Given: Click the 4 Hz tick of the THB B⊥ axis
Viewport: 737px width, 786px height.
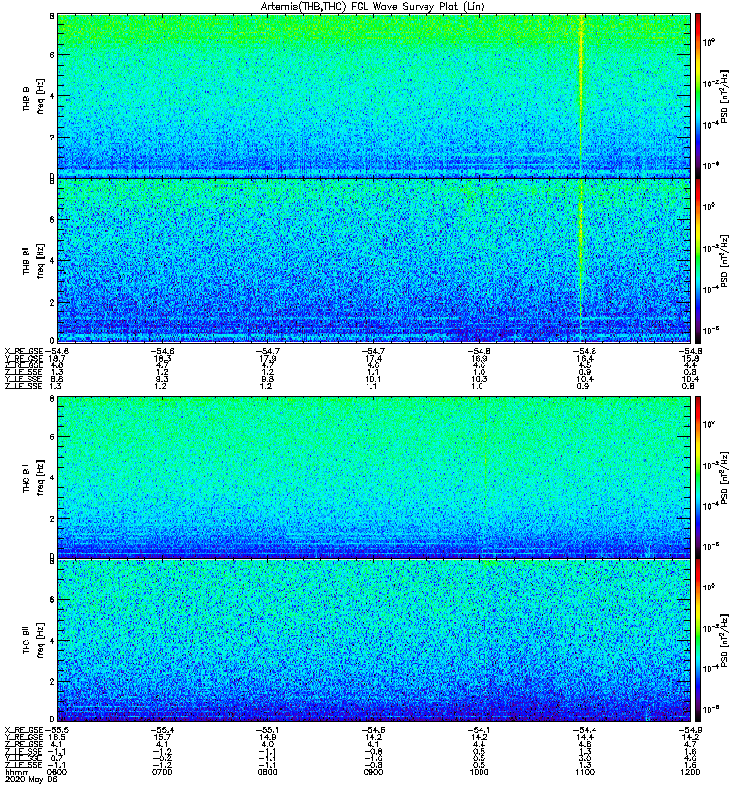Looking at the screenshot, I should (x=52, y=95).
